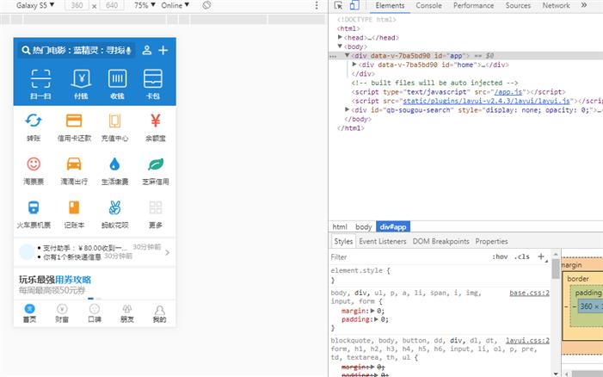Open the Galaxy S5 device dropdown
Screen dimensions: 603x377
coord(35,5)
